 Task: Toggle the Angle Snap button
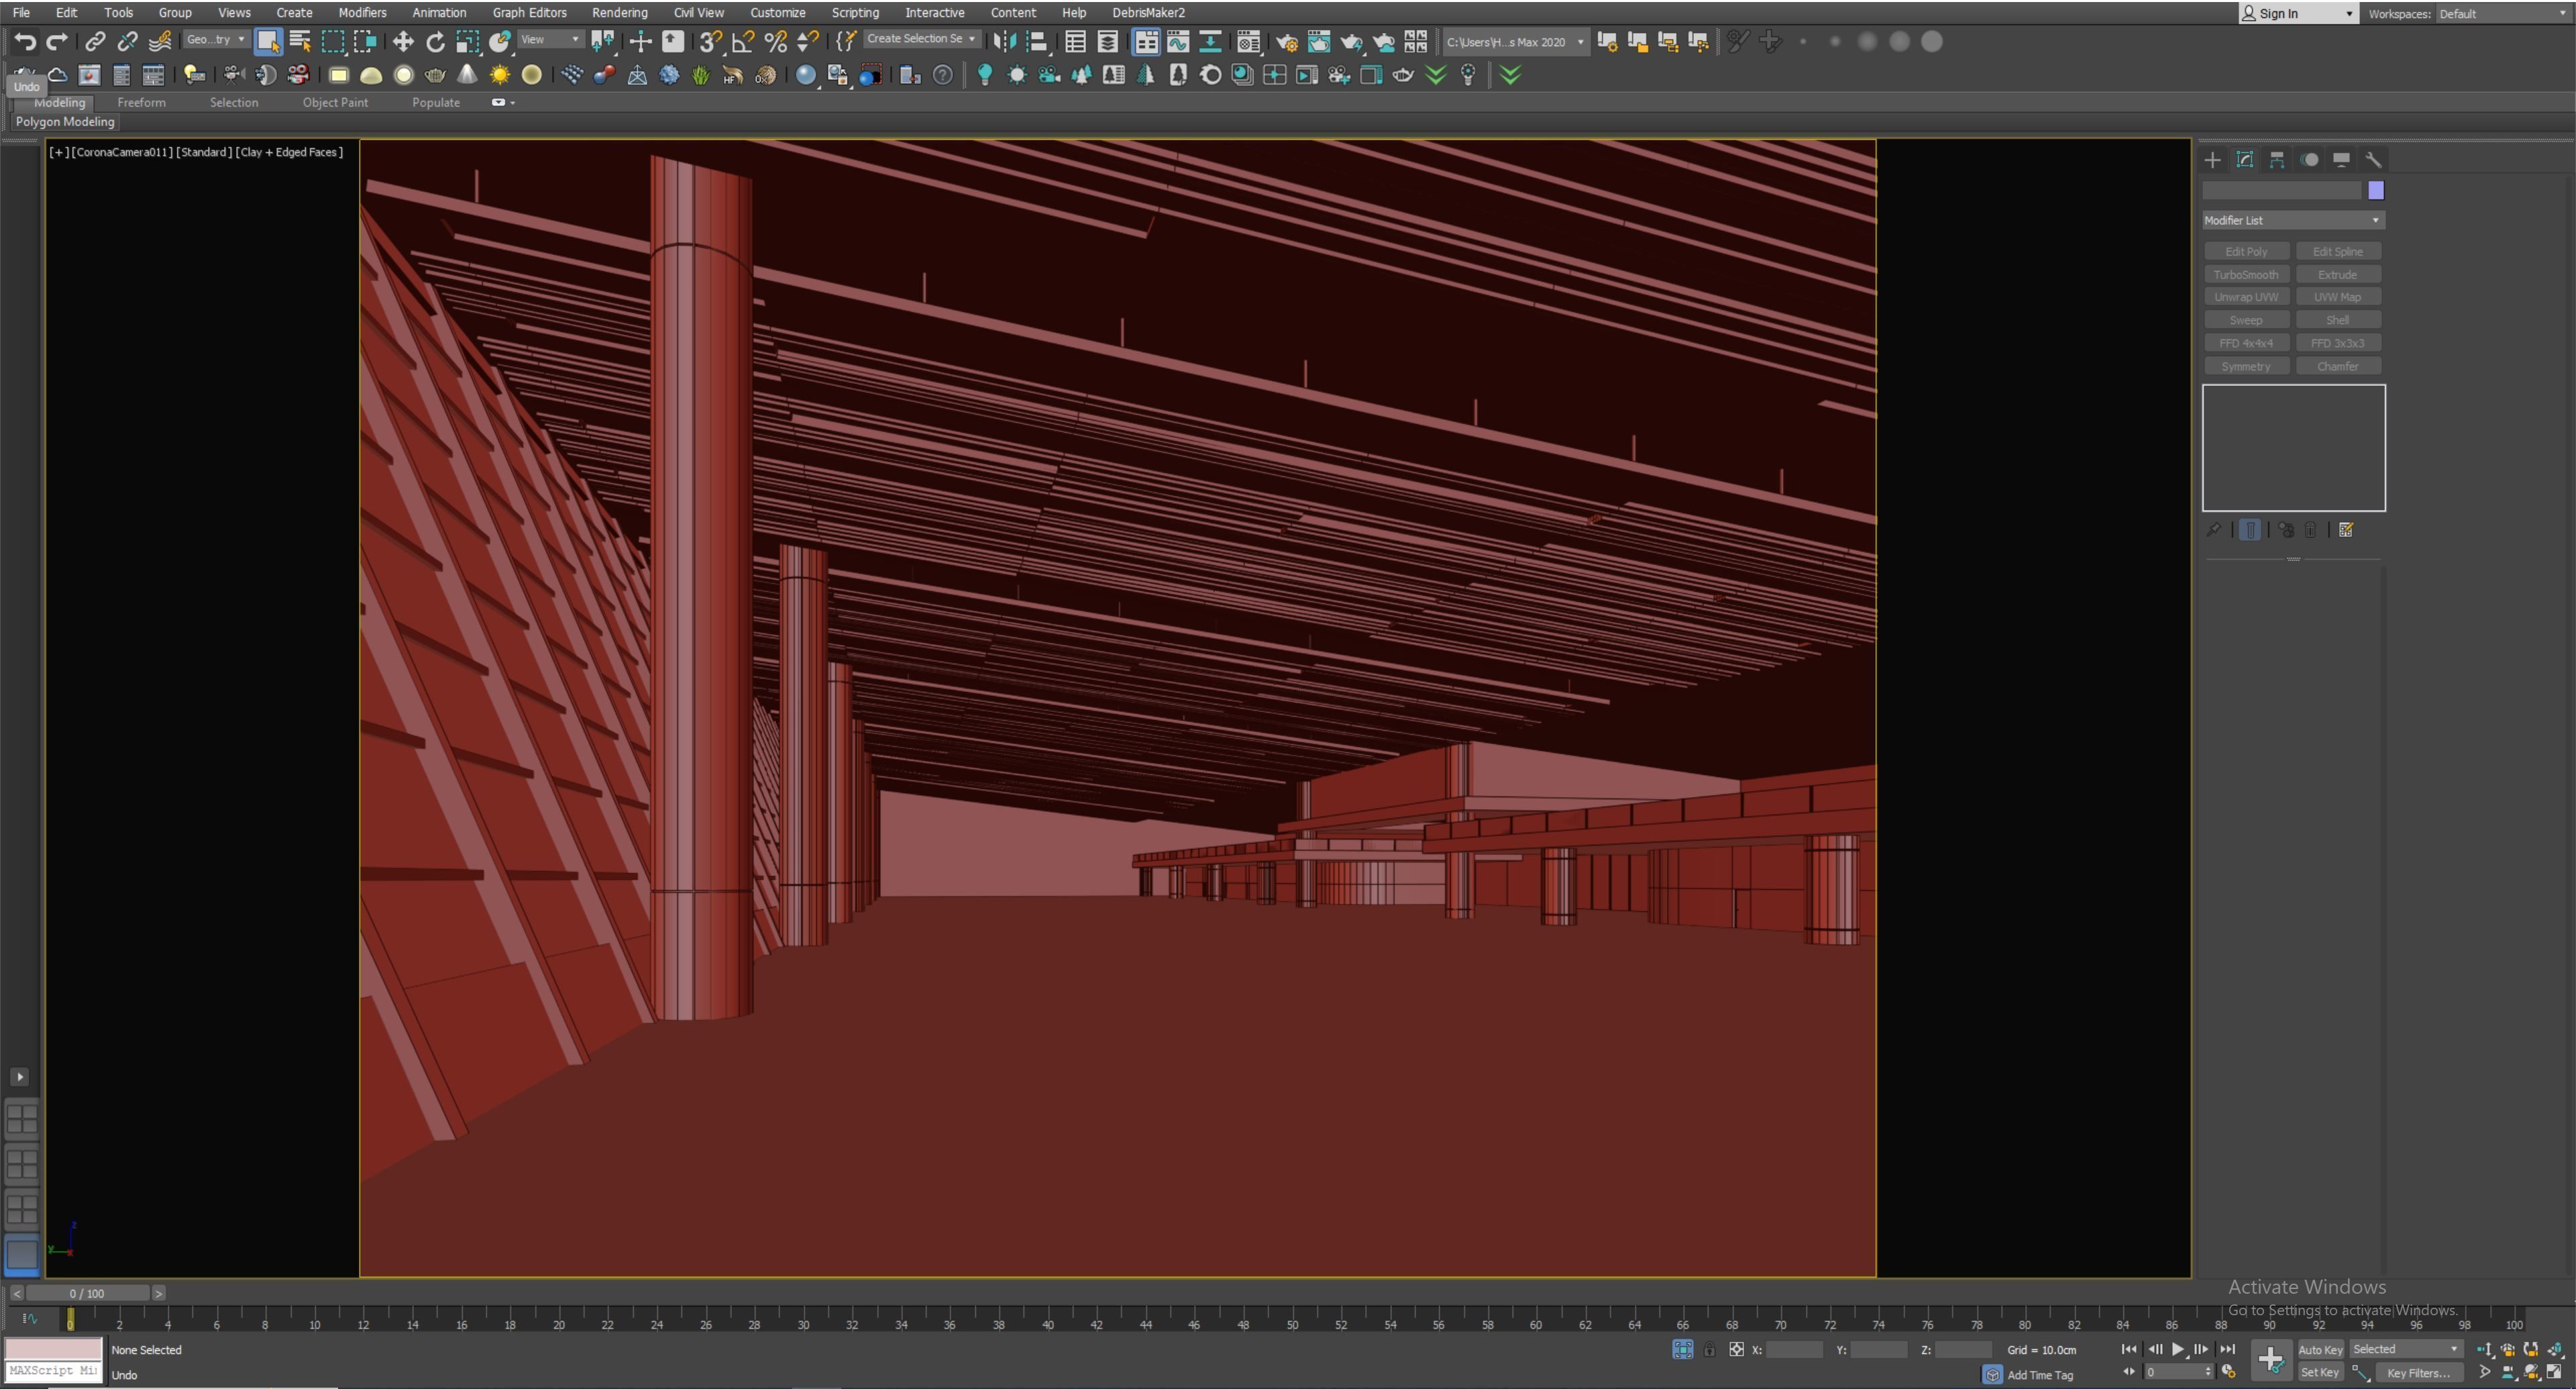point(742,41)
